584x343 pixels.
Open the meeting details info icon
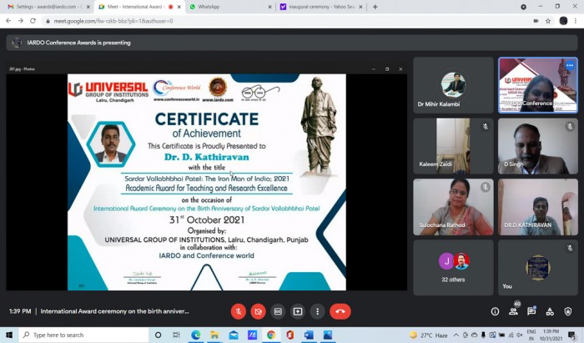click(x=495, y=311)
